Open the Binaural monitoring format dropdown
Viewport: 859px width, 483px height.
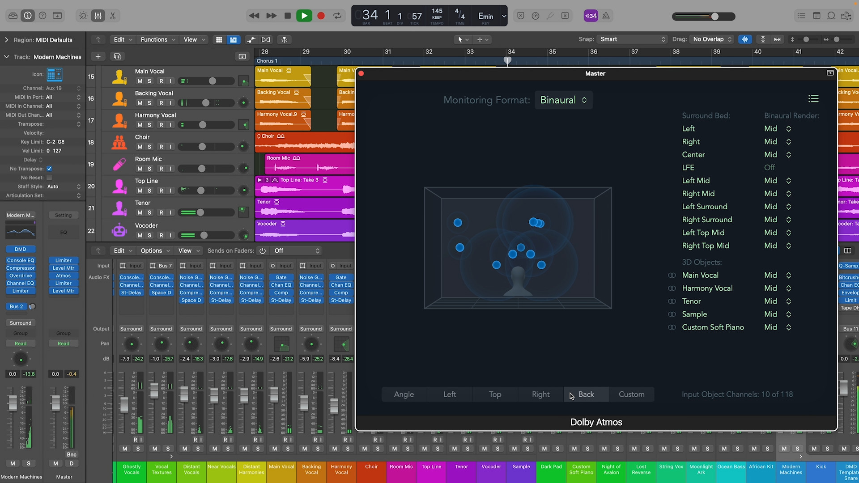click(x=563, y=100)
